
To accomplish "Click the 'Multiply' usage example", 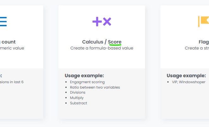I will tap(77, 98).
